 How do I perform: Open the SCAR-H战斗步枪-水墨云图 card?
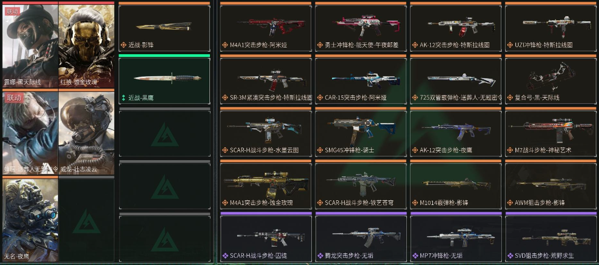click(x=266, y=132)
